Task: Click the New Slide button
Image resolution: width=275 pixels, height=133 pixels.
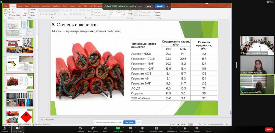Action: point(25,12)
